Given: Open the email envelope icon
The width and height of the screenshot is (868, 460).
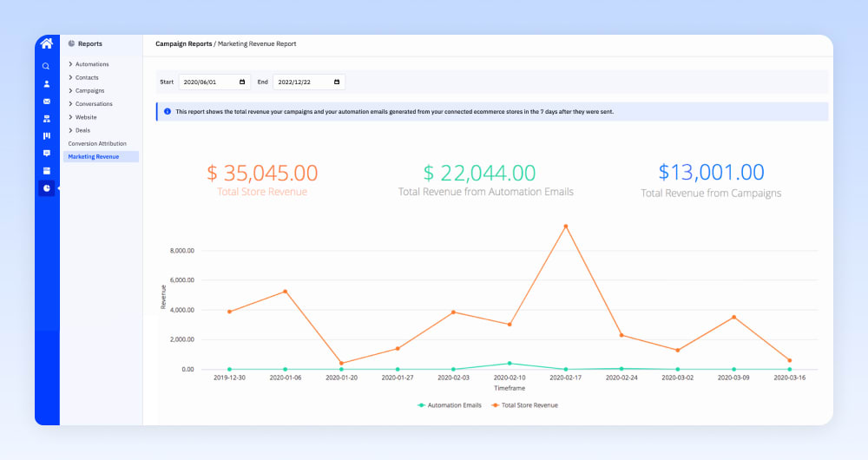Looking at the screenshot, I should [47, 102].
